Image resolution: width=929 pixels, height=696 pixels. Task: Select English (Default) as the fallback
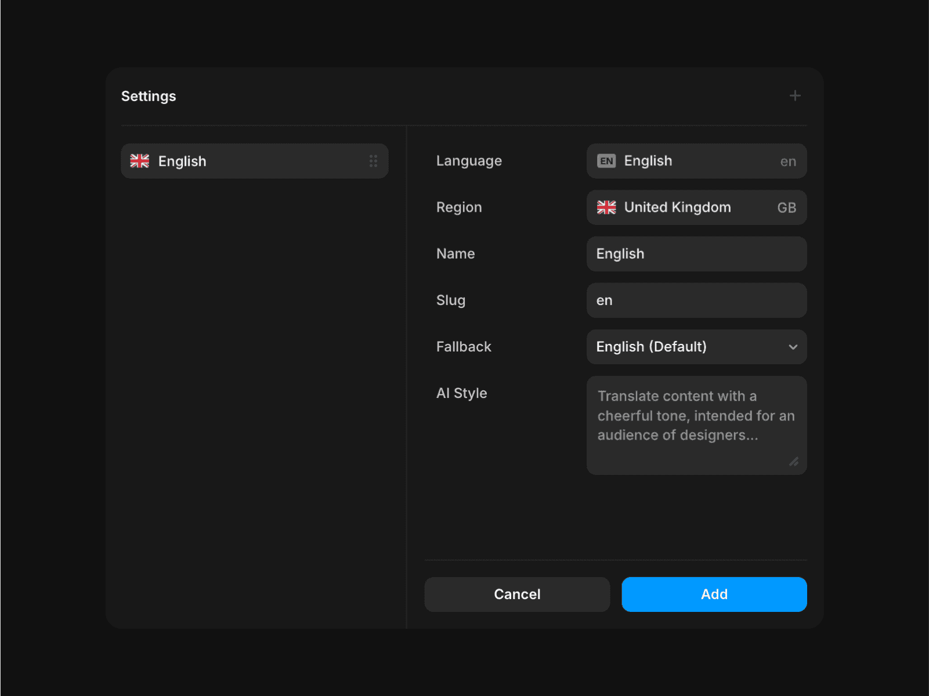696,347
